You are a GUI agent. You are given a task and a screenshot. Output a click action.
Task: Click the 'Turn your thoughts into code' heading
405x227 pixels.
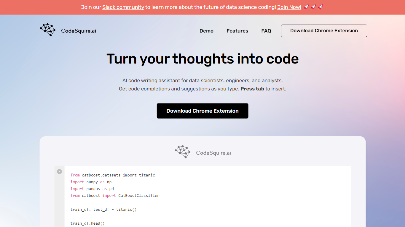point(203,59)
